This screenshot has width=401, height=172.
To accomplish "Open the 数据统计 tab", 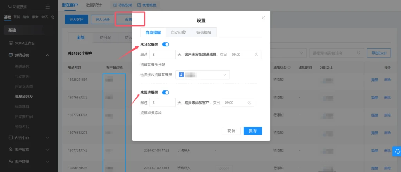I will click(x=94, y=5).
